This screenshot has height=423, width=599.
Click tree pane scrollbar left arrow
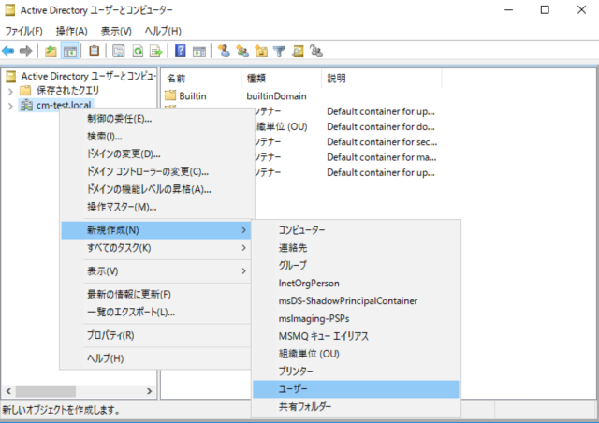pos(8,391)
